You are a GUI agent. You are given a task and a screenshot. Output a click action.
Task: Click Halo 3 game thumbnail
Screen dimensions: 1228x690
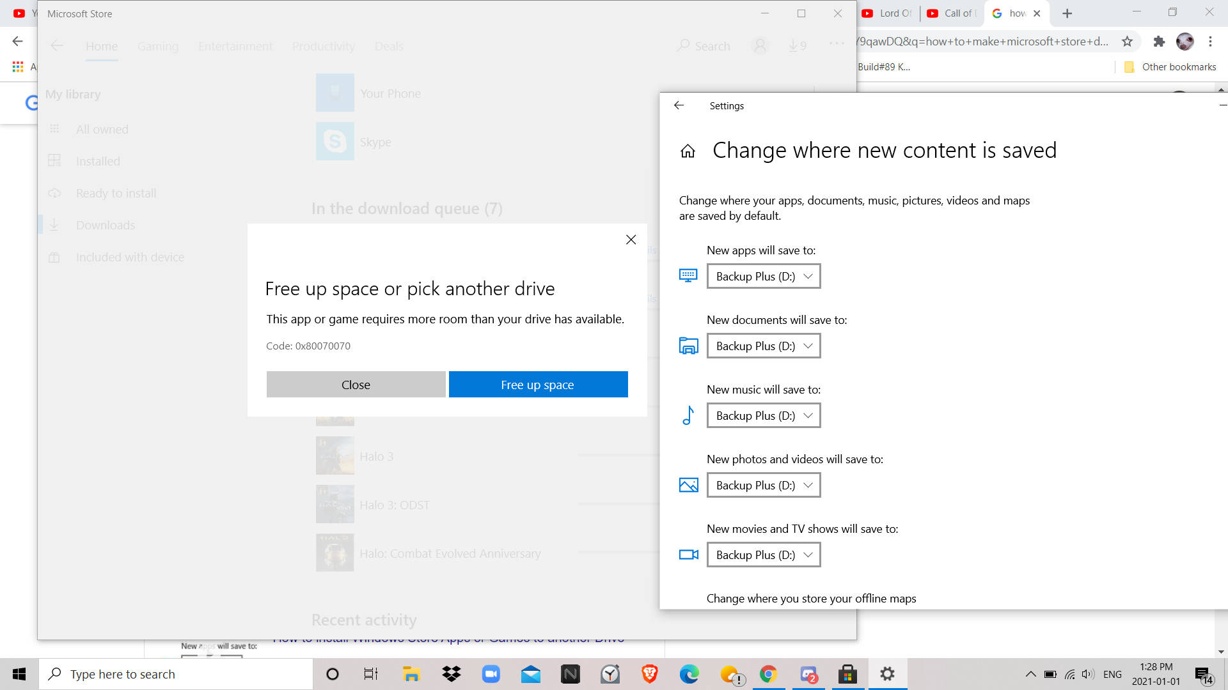pyautogui.click(x=335, y=456)
